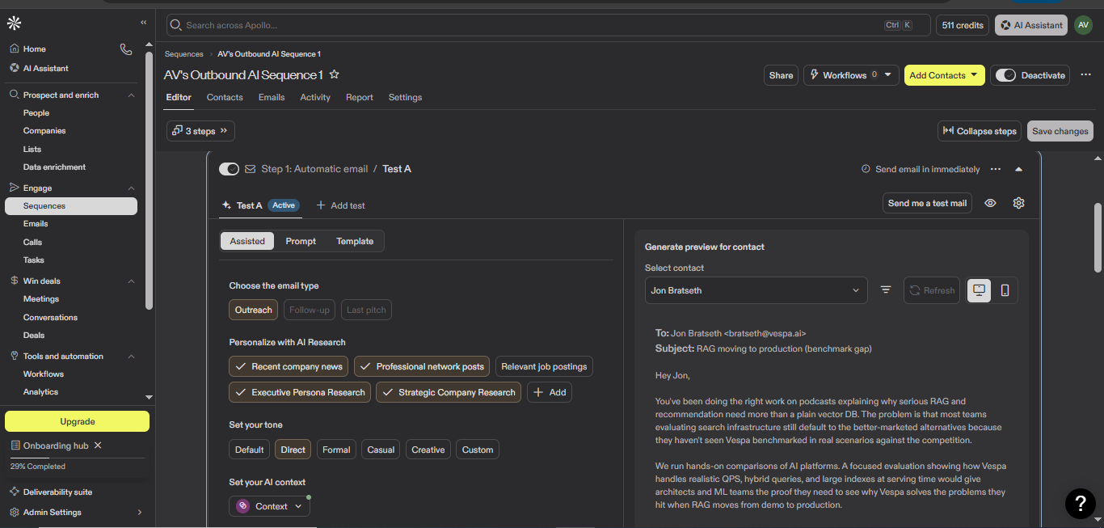Screen dimensions: 1104x528
Task: Expand the Context dropdown
Action: [269, 506]
